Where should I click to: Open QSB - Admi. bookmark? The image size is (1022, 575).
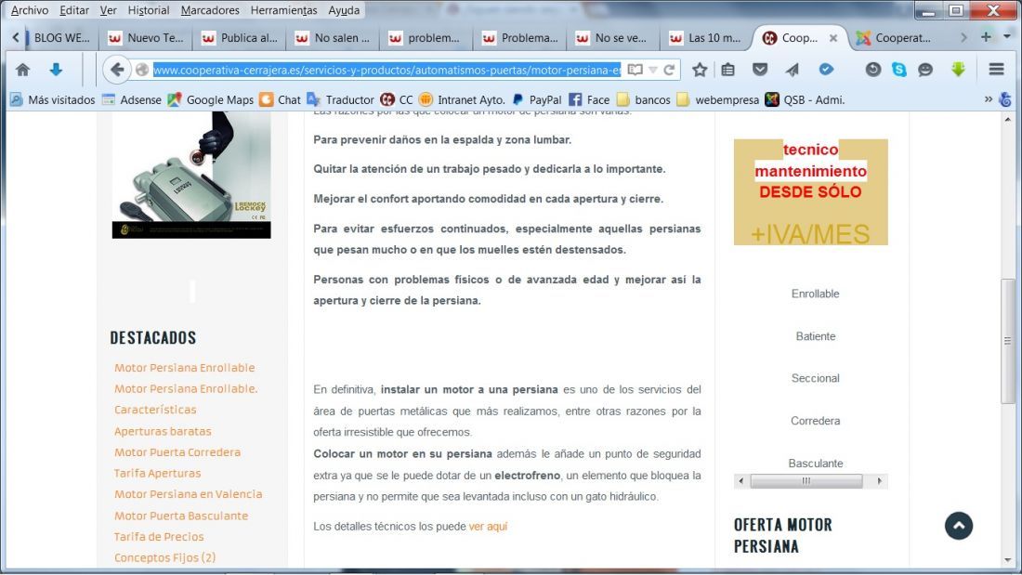click(x=805, y=99)
